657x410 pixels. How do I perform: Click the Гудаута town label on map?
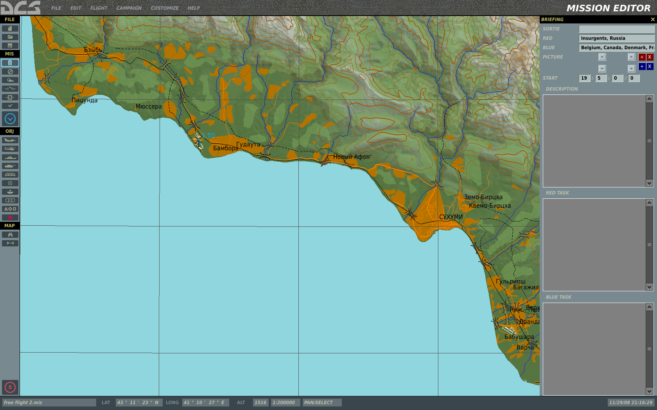click(x=248, y=144)
